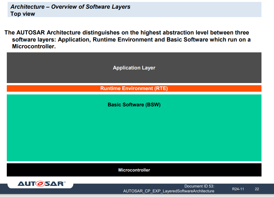Click the release tag 'R24-11'
274x197 pixels.
(x=238, y=189)
